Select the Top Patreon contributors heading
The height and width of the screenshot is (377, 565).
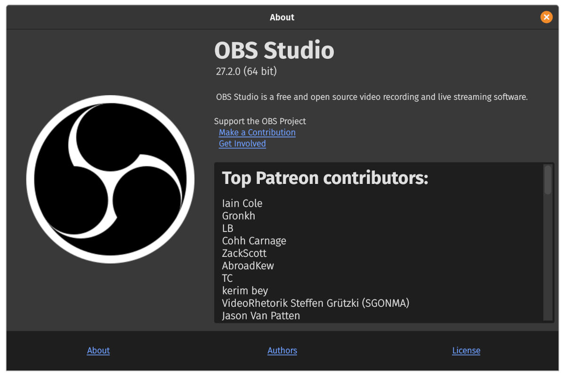[x=325, y=178]
